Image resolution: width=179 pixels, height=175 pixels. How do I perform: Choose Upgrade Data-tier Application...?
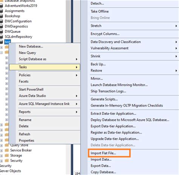(130, 139)
